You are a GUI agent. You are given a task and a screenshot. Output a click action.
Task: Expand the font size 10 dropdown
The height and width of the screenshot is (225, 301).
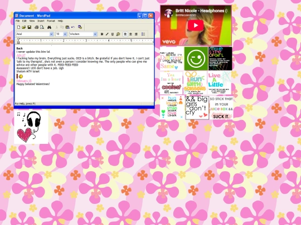[x=65, y=34]
